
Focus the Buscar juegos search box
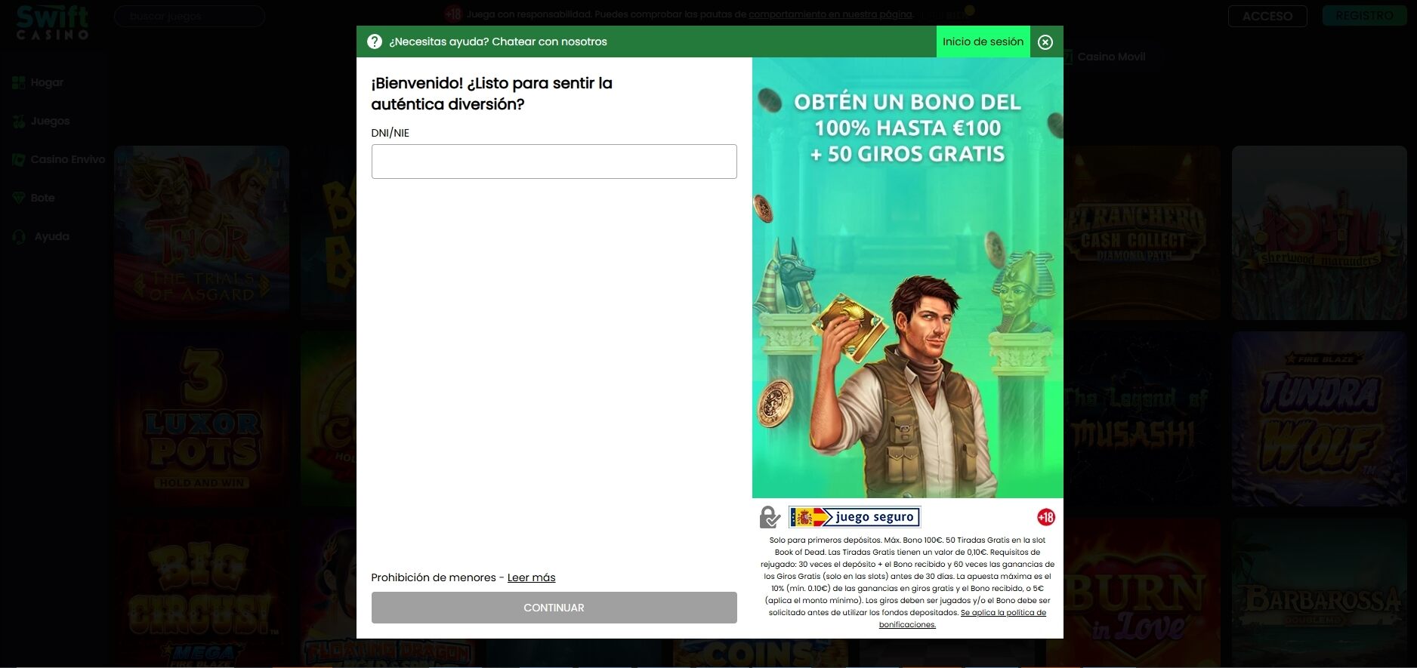click(x=189, y=16)
